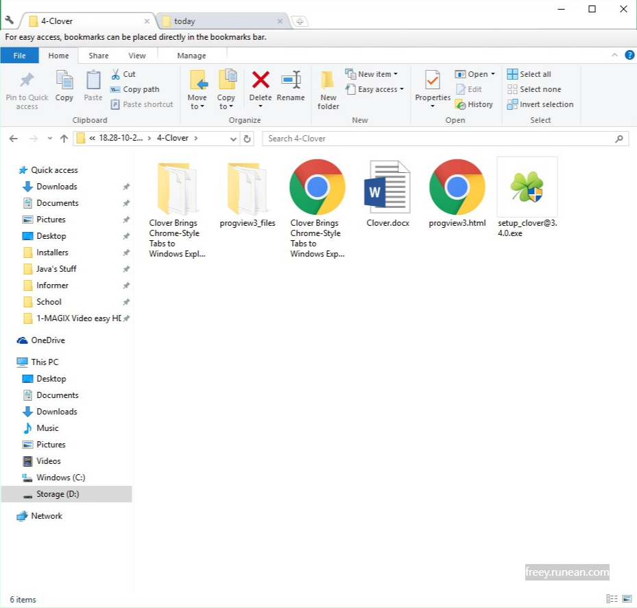Switch to the View ribbon tab
The height and width of the screenshot is (608, 637).
137,56
